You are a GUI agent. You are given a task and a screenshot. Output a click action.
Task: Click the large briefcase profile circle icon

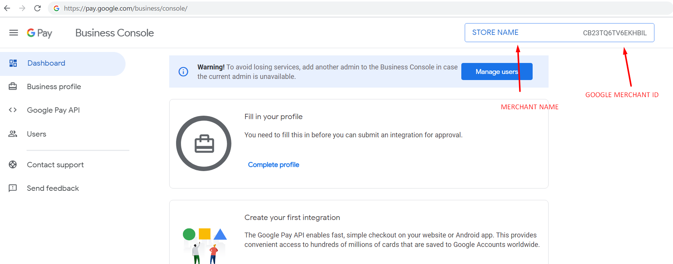pyautogui.click(x=204, y=143)
